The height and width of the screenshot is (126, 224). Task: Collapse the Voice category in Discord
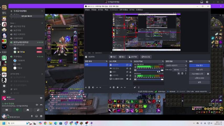[13, 23]
